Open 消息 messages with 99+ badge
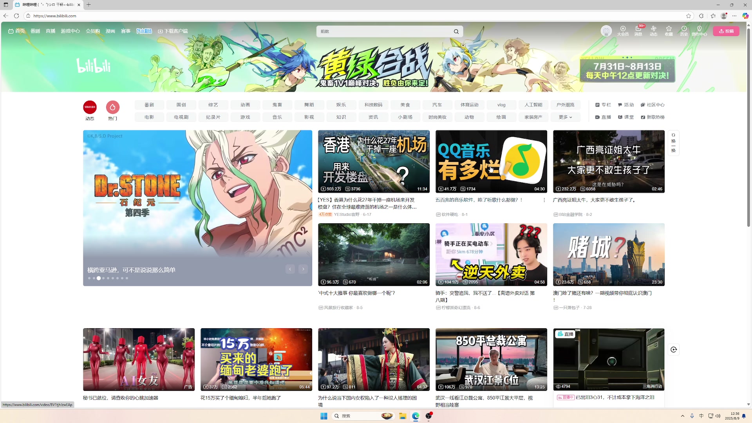752x423 pixels. click(x=638, y=31)
